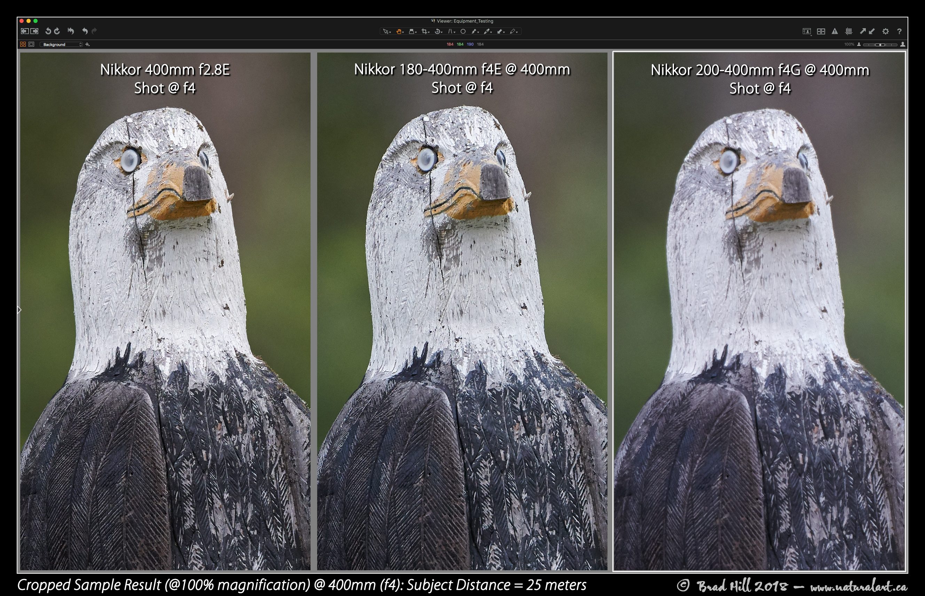This screenshot has width=925, height=596.
Task: Open preferences with the gear icon
Action: tap(886, 31)
